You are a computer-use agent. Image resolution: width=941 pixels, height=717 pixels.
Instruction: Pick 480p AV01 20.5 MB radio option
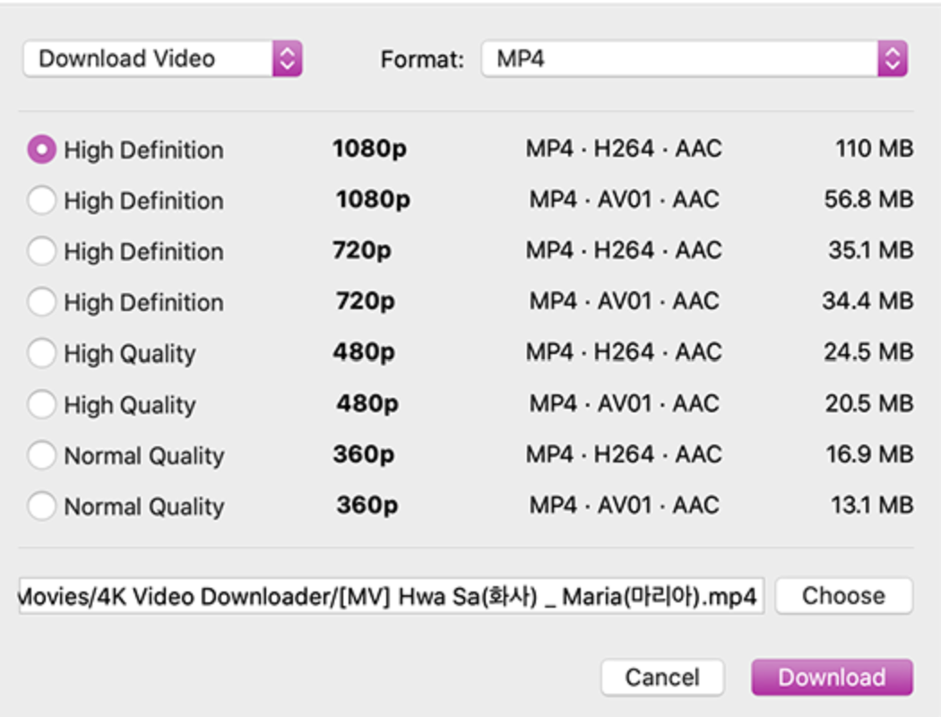coord(41,404)
